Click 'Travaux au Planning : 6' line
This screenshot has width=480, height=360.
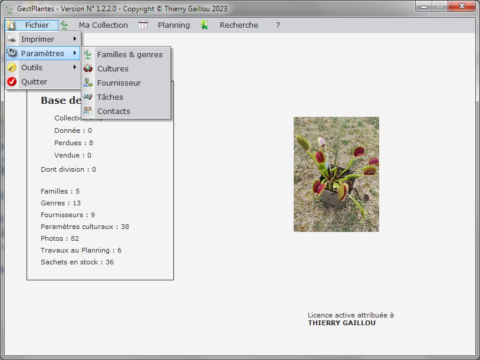pos(81,250)
